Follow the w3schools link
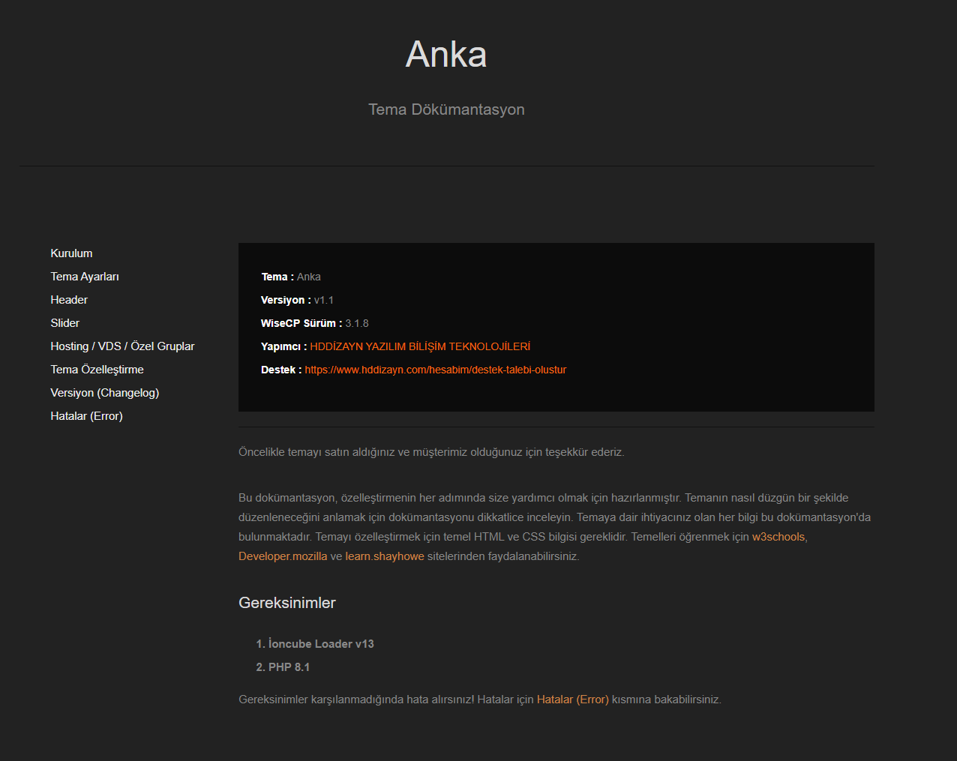This screenshot has width=957, height=761. (778, 537)
